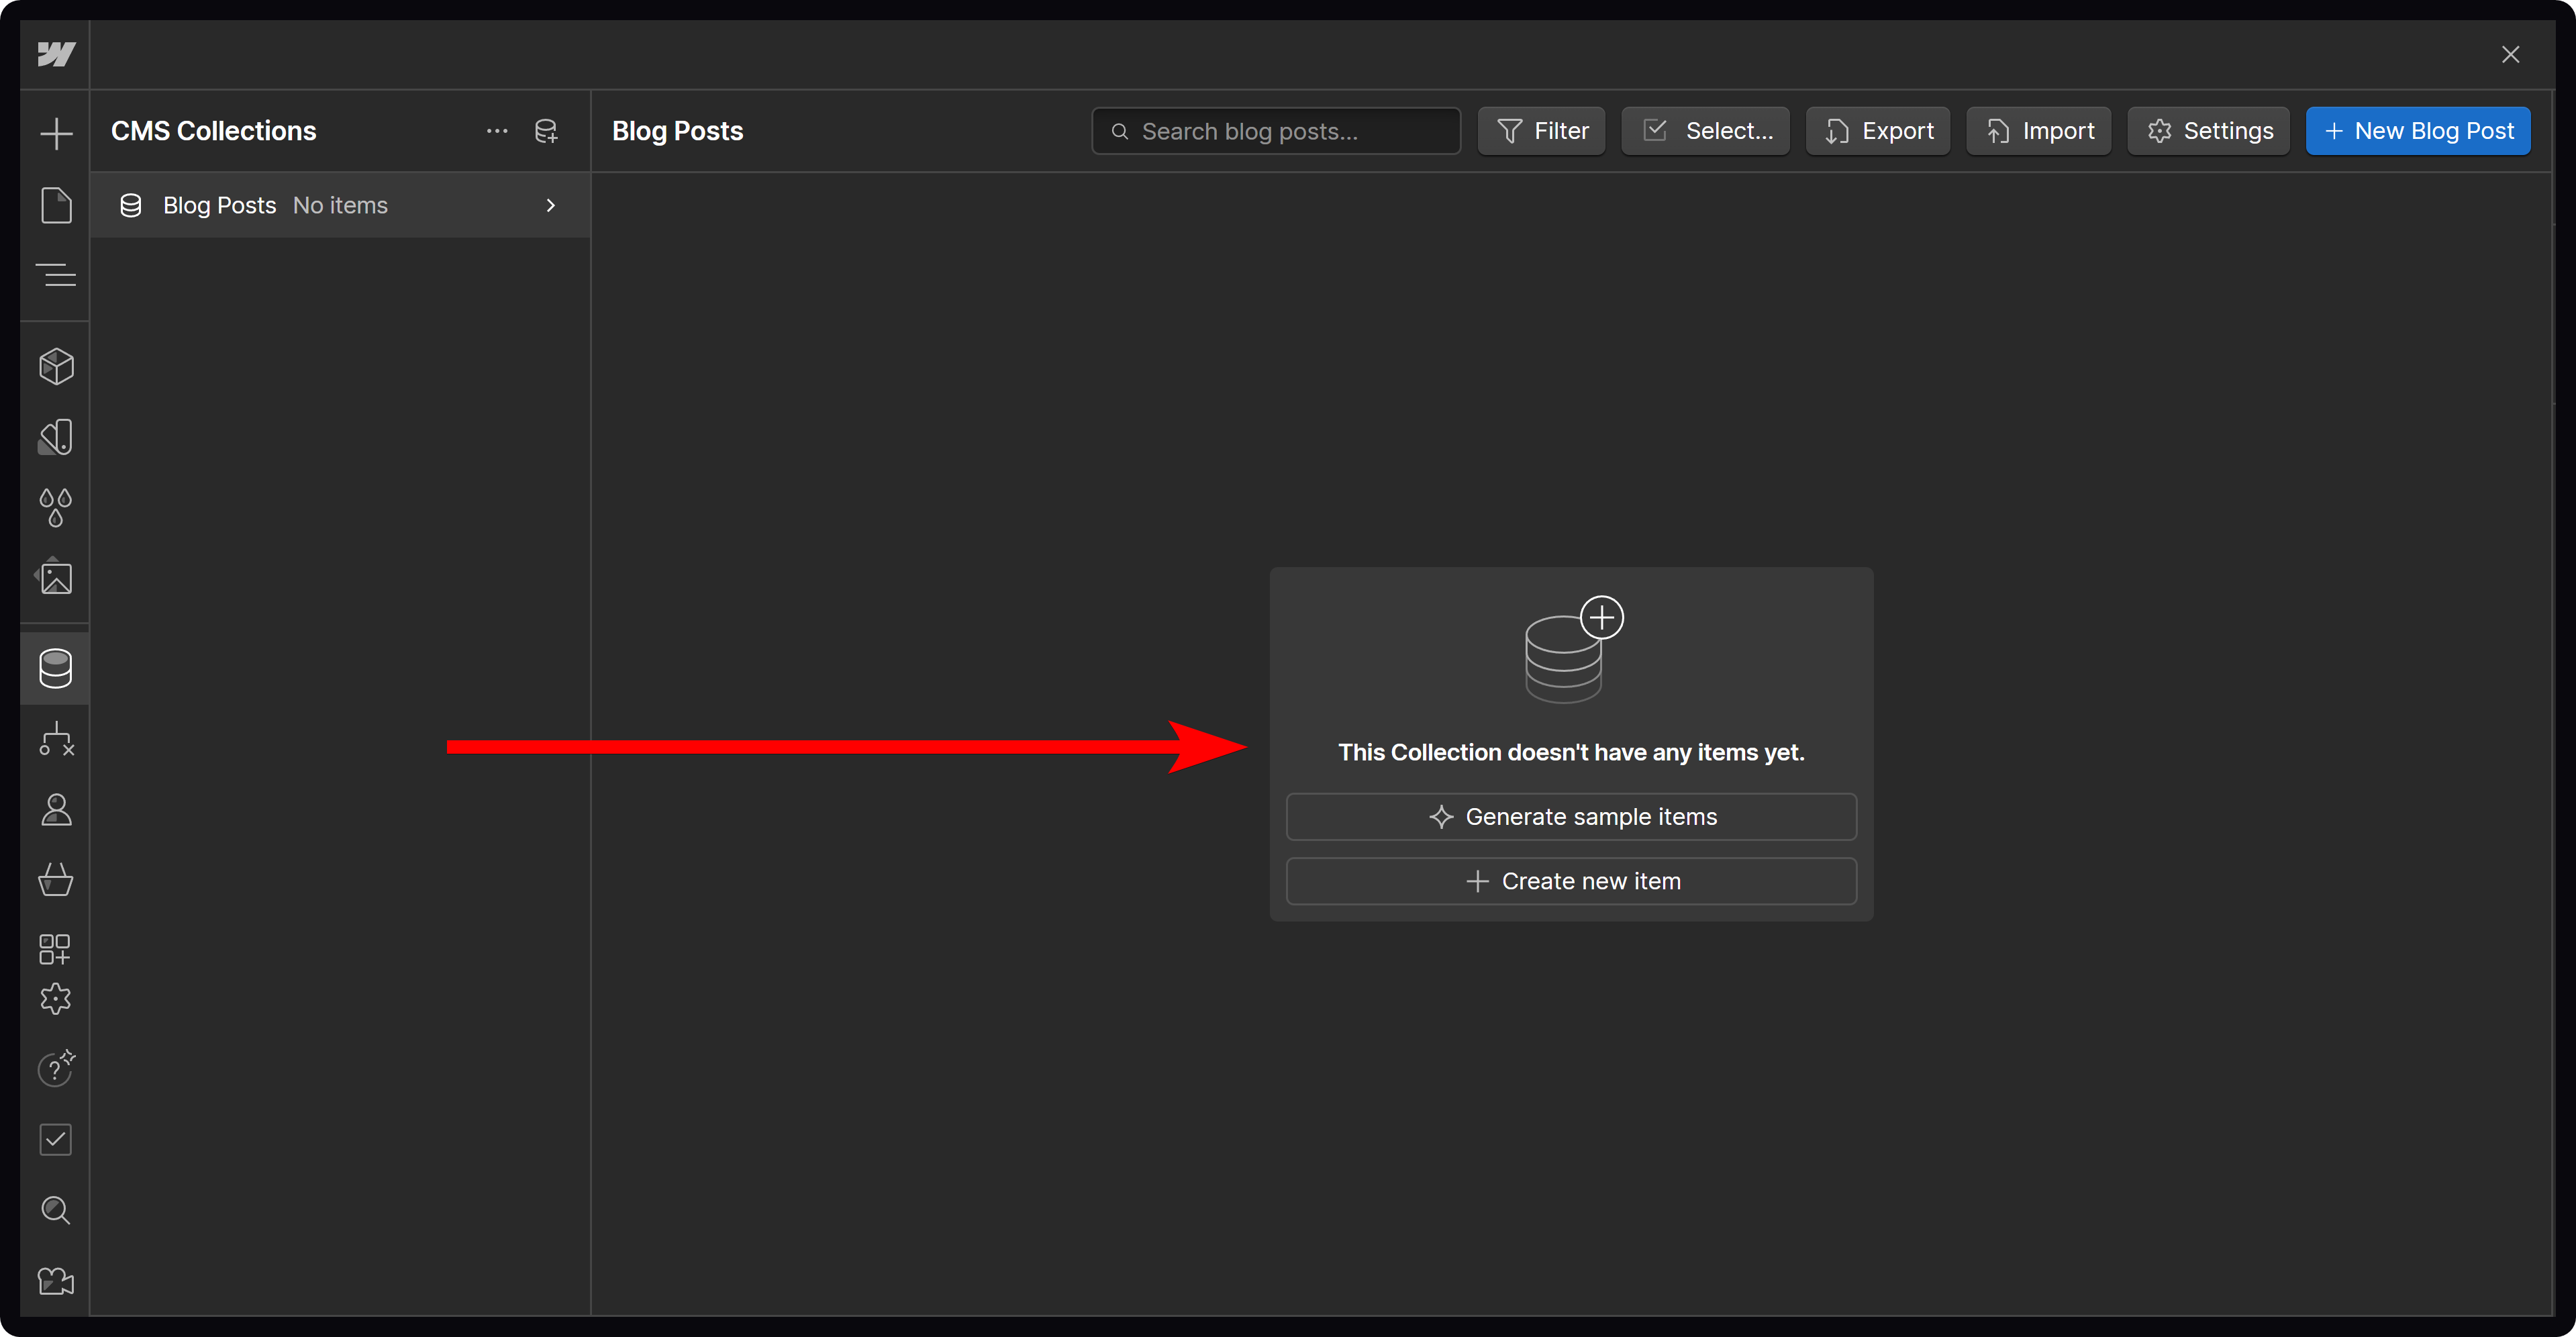Click Create new item
The width and height of the screenshot is (2576, 1337).
pyautogui.click(x=1571, y=881)
